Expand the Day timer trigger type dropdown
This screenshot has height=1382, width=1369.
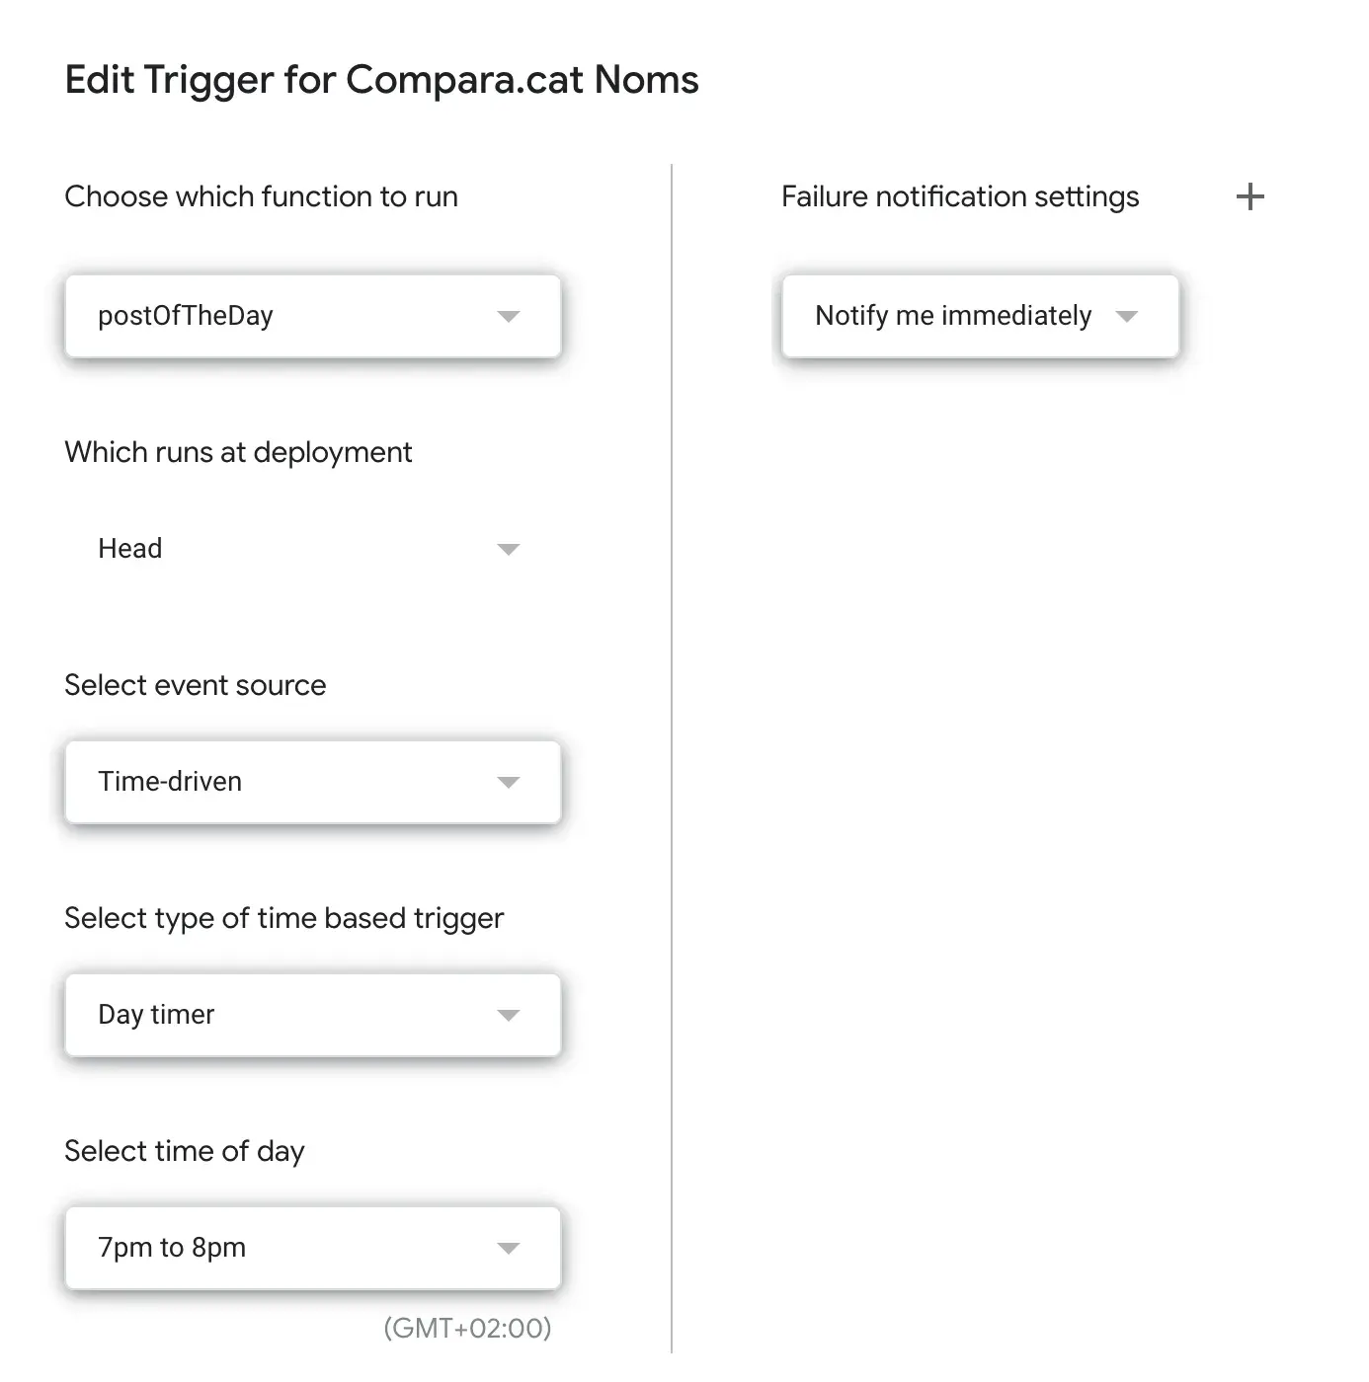point(296,1015)
